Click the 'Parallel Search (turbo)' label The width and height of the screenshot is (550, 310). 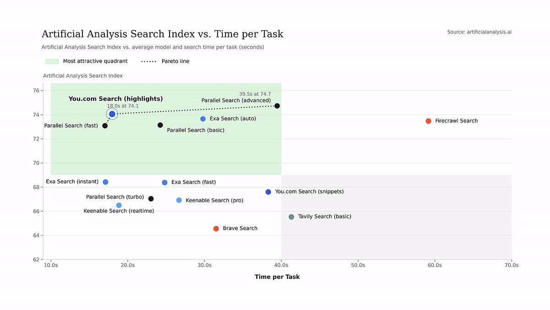click(x=115, y=197)
